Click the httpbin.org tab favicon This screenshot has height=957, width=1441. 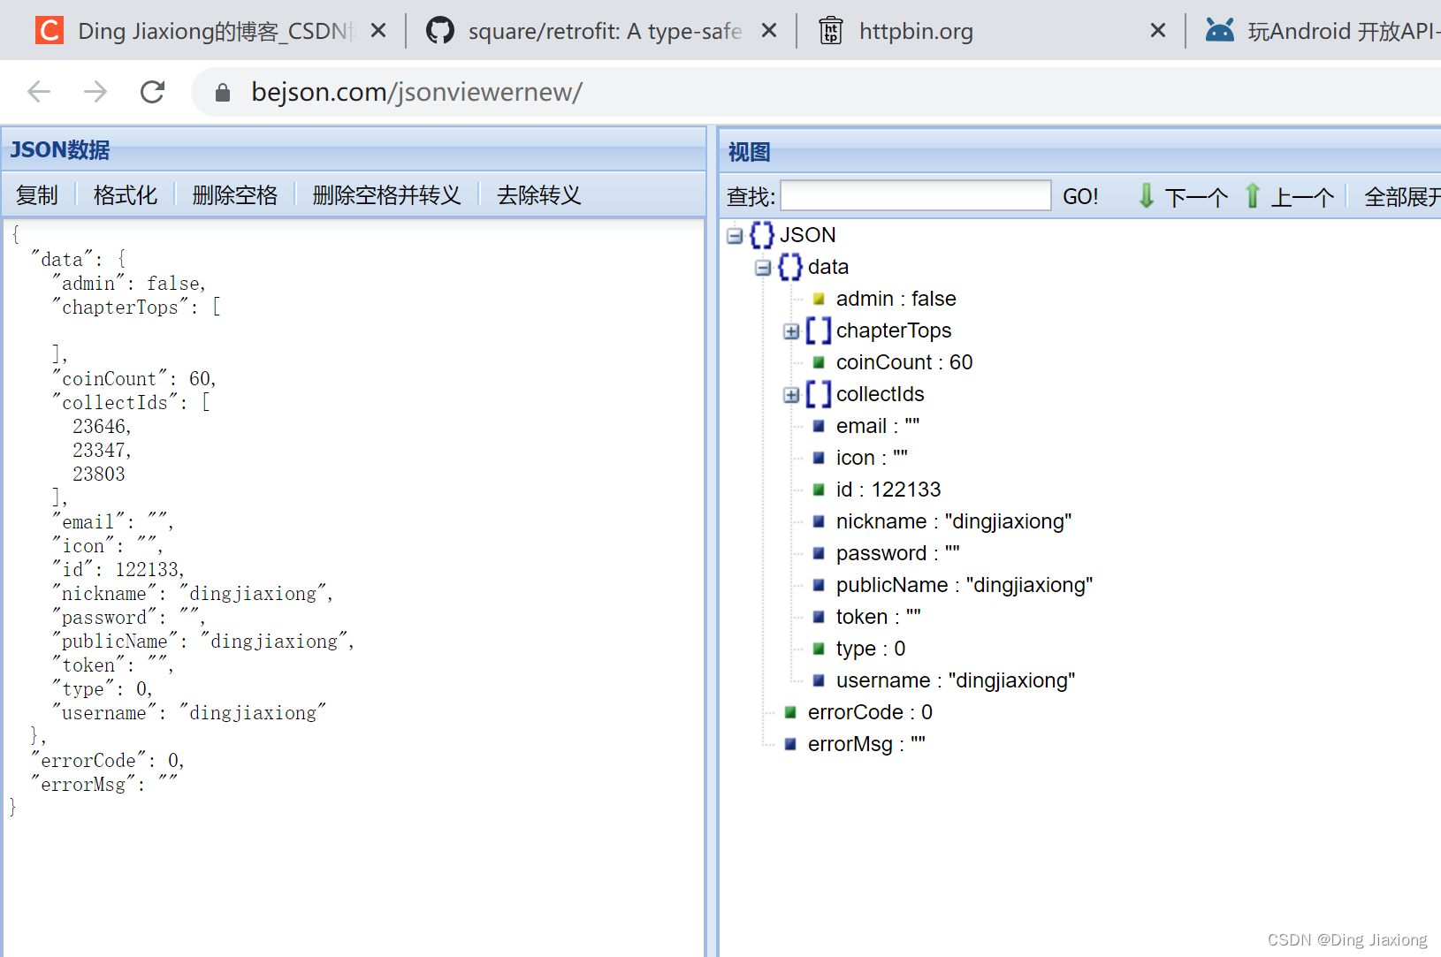click(x=831, y=31)
